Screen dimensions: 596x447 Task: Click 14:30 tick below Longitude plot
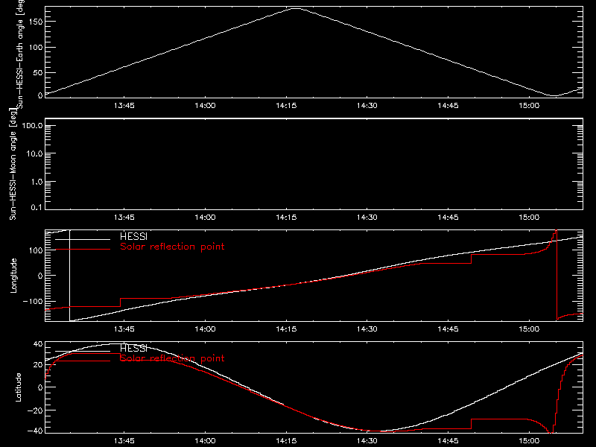click(x=367, y=329)
